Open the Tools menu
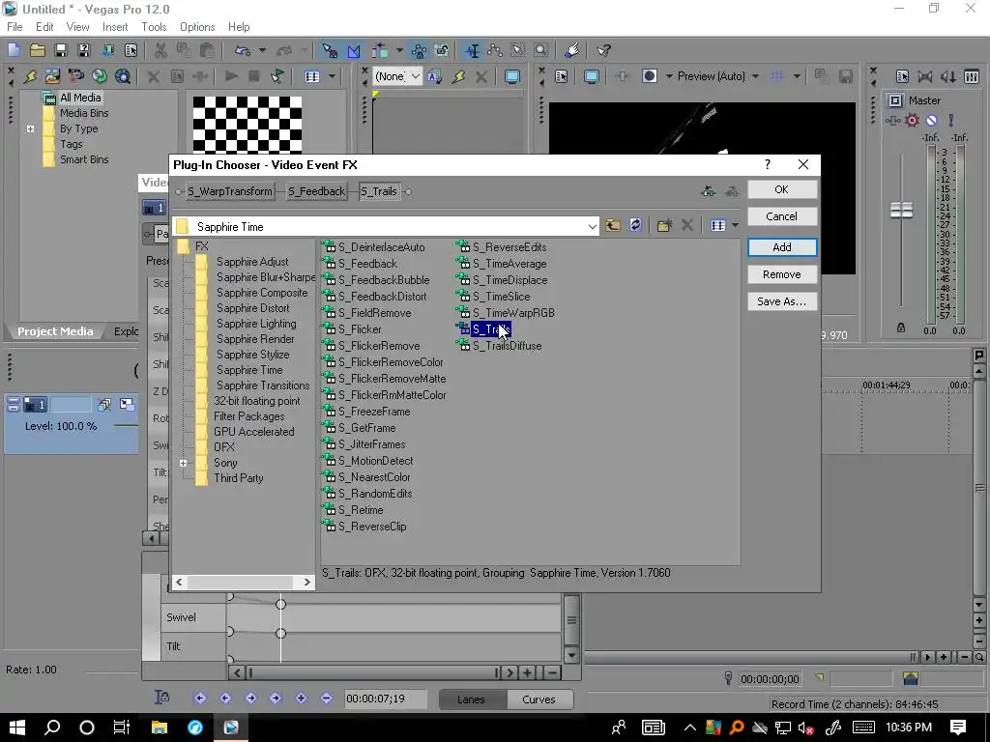Screen dimensions: 990x742 click(x=154, y=27)
